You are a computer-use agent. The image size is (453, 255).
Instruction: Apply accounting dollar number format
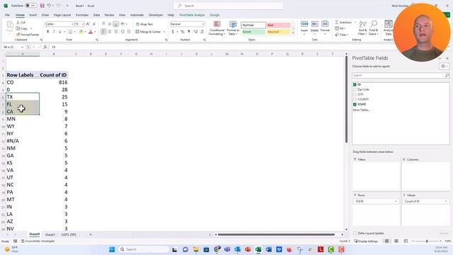point(173,31)
